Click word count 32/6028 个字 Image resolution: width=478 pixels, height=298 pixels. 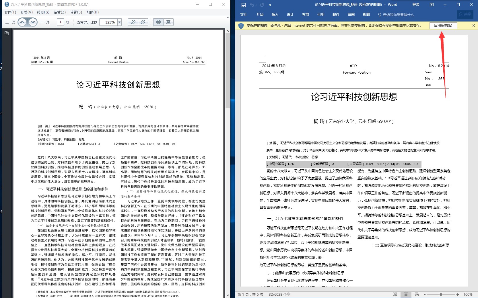pyautogui.click(x=280, y=295)
